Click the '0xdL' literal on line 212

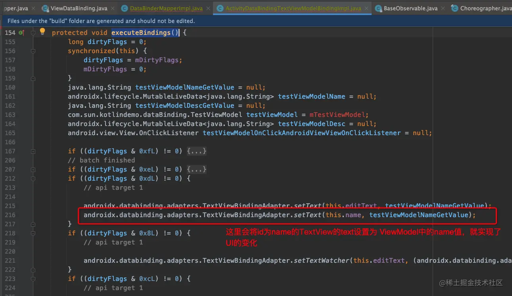pos(147,178)
